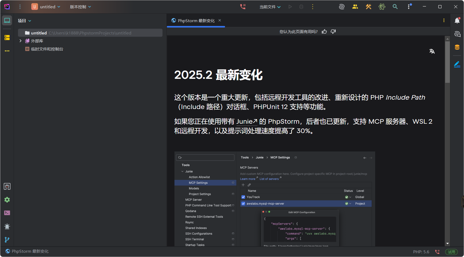This screenshot has width=464, height=257.
Task: Click the green atom plugin icon
Action: click(382, 7)
